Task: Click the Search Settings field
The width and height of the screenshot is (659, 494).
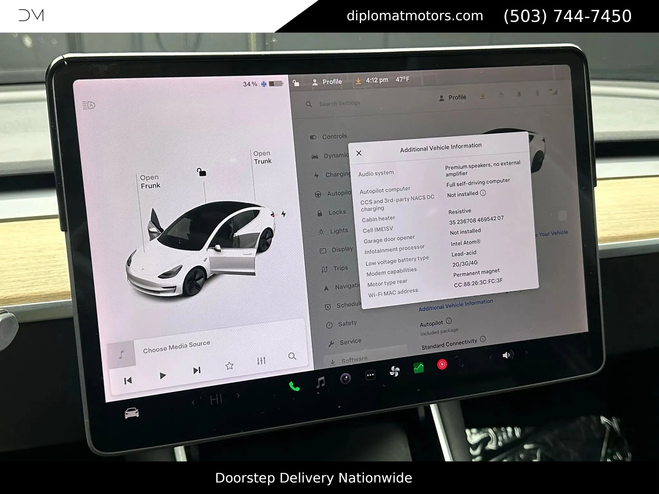Action: 339,104
